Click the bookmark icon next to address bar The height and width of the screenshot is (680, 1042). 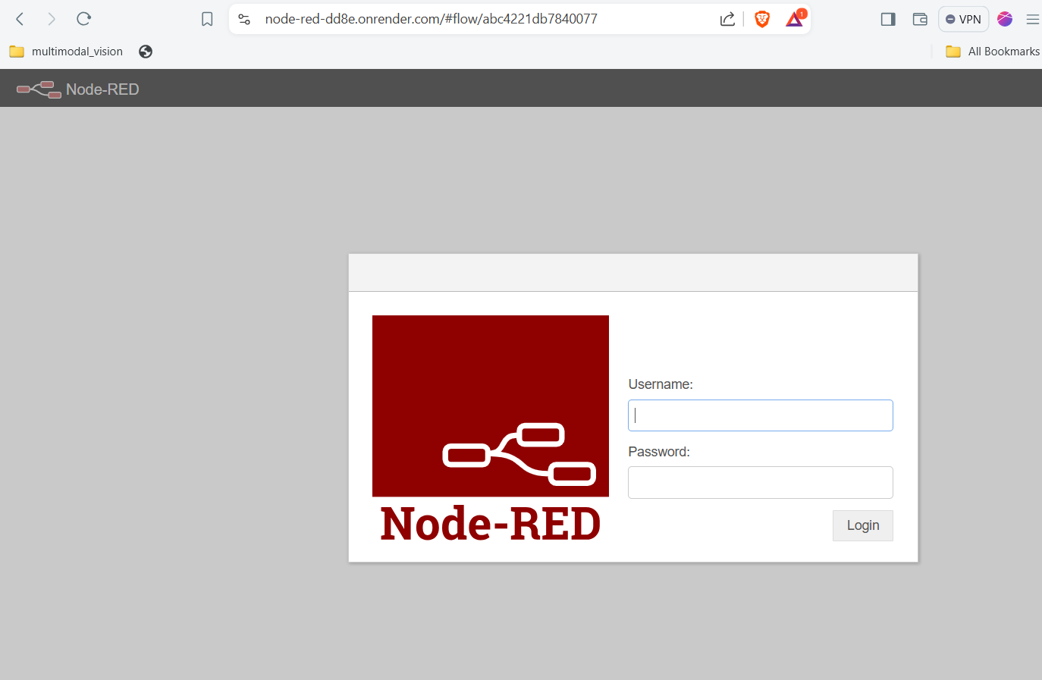(x=207, y=19)
